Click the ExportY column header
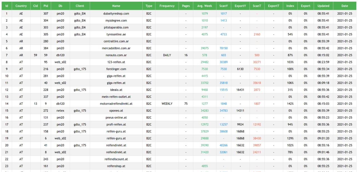358x172 pixels. [240, 6]
